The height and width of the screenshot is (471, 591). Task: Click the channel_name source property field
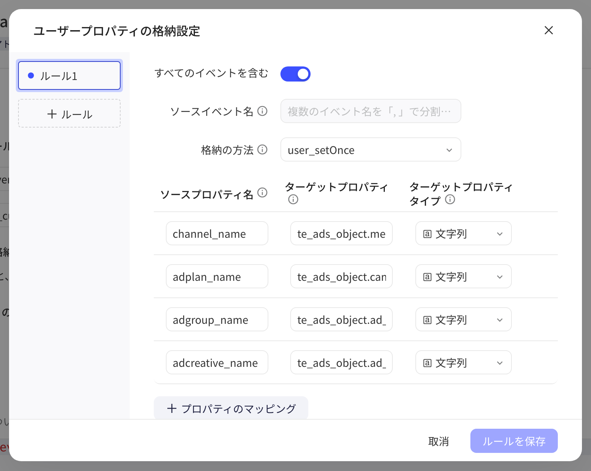click(x=217, y=233)
